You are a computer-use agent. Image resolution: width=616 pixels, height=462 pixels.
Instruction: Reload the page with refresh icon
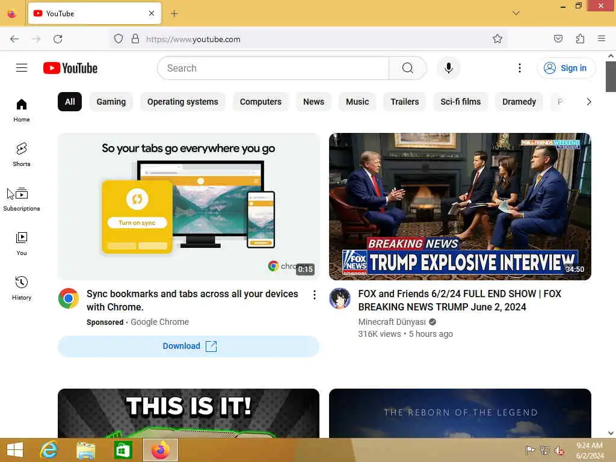tap(58, 39)
